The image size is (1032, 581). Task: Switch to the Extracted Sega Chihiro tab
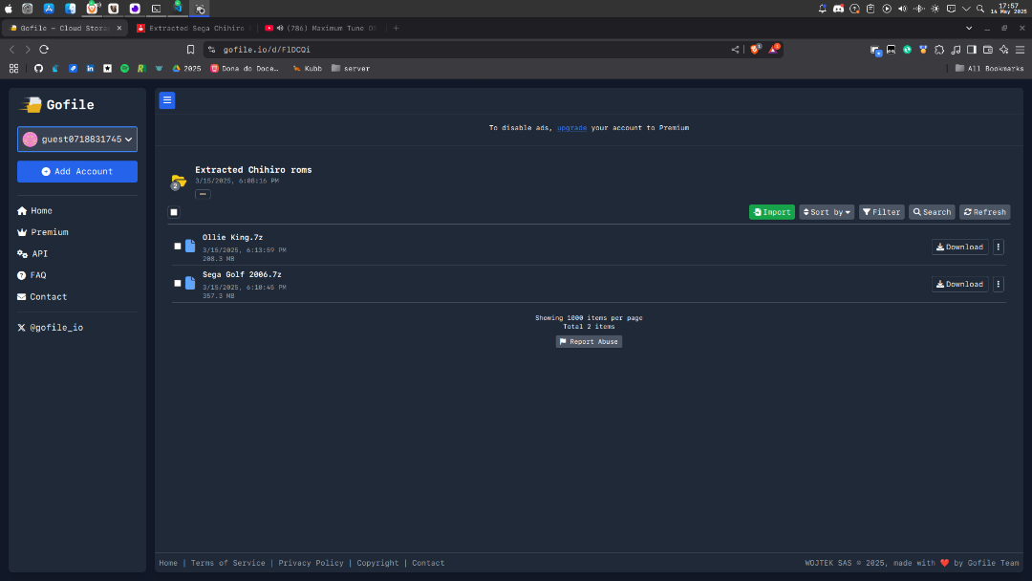tap(193, 29)
